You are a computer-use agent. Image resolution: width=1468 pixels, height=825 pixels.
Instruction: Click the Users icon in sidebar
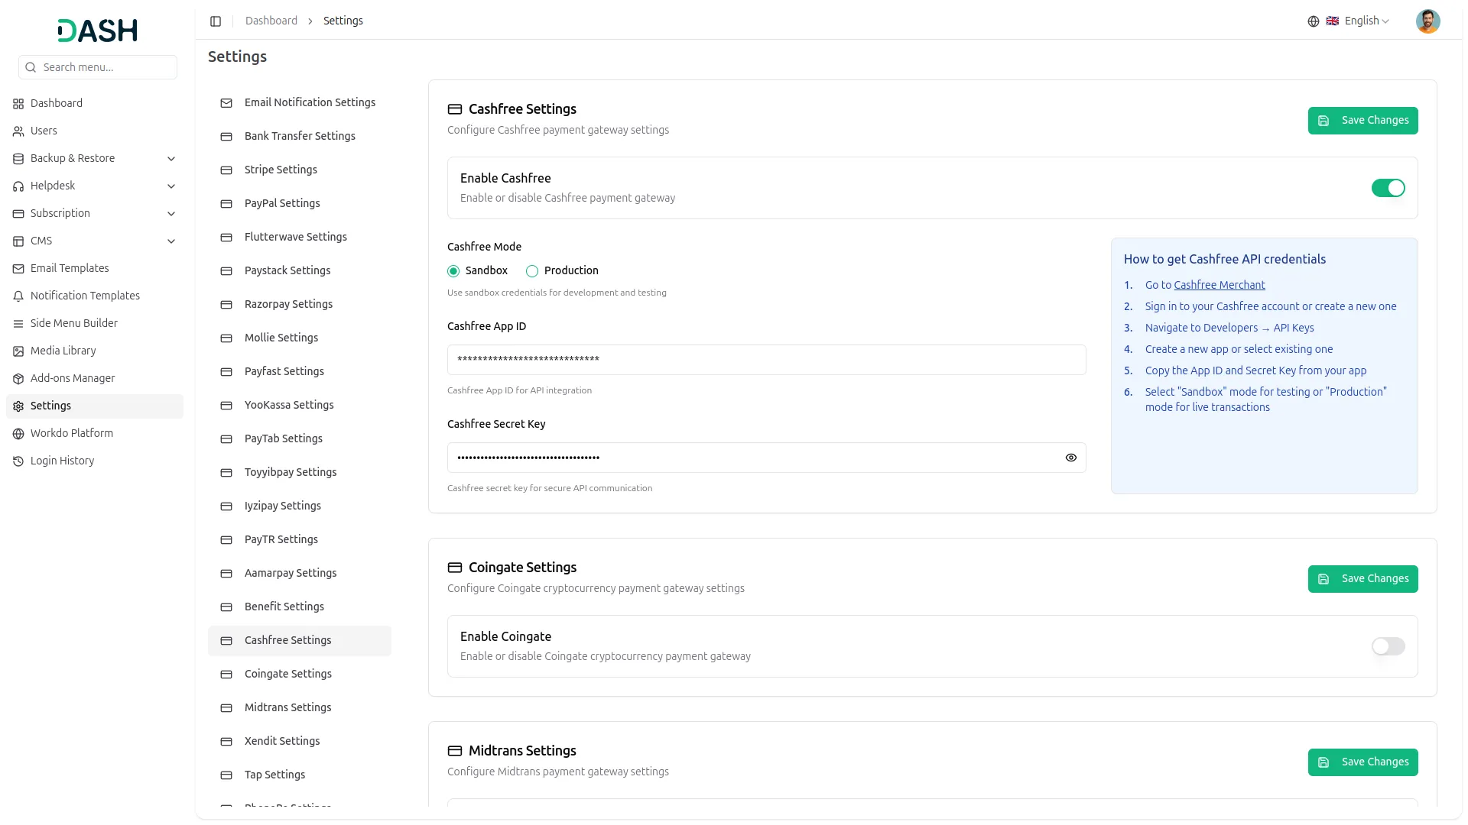pos(18,131)
